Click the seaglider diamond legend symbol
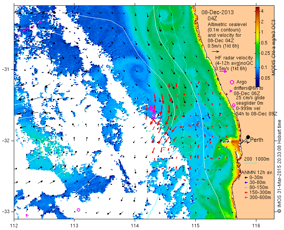The image size is (284, 230). tap(234, 105)
